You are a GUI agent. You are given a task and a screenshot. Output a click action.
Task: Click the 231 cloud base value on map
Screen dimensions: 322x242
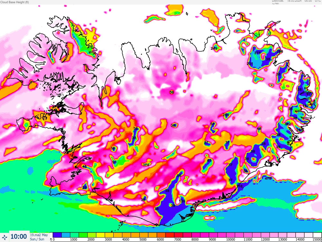click(x=250, y=64)
